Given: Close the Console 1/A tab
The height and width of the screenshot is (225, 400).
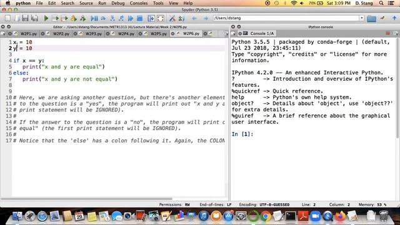Looking at the screenshot, I should [x=240, y=33].
